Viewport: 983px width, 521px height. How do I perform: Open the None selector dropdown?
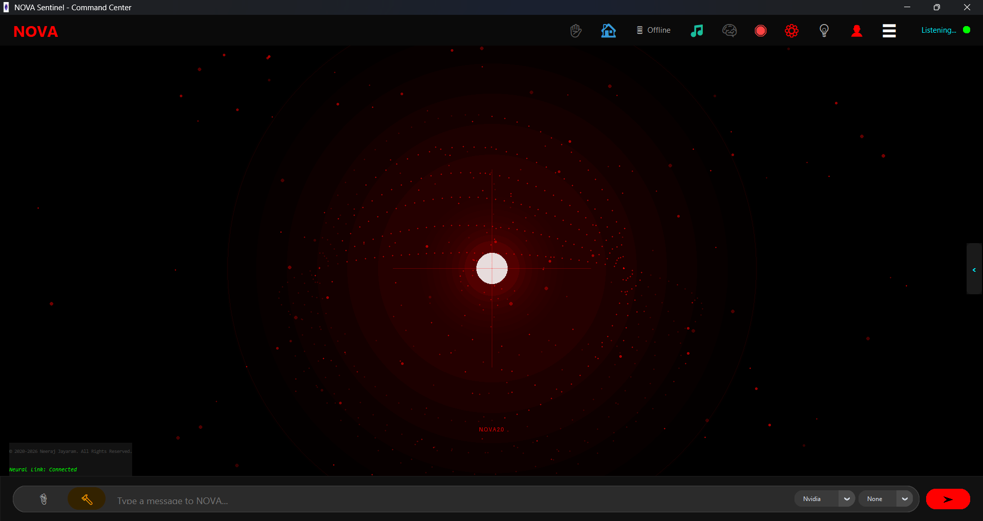886,499
